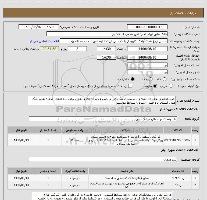Click the مجموعه unit in service row 1

[75, 178]
